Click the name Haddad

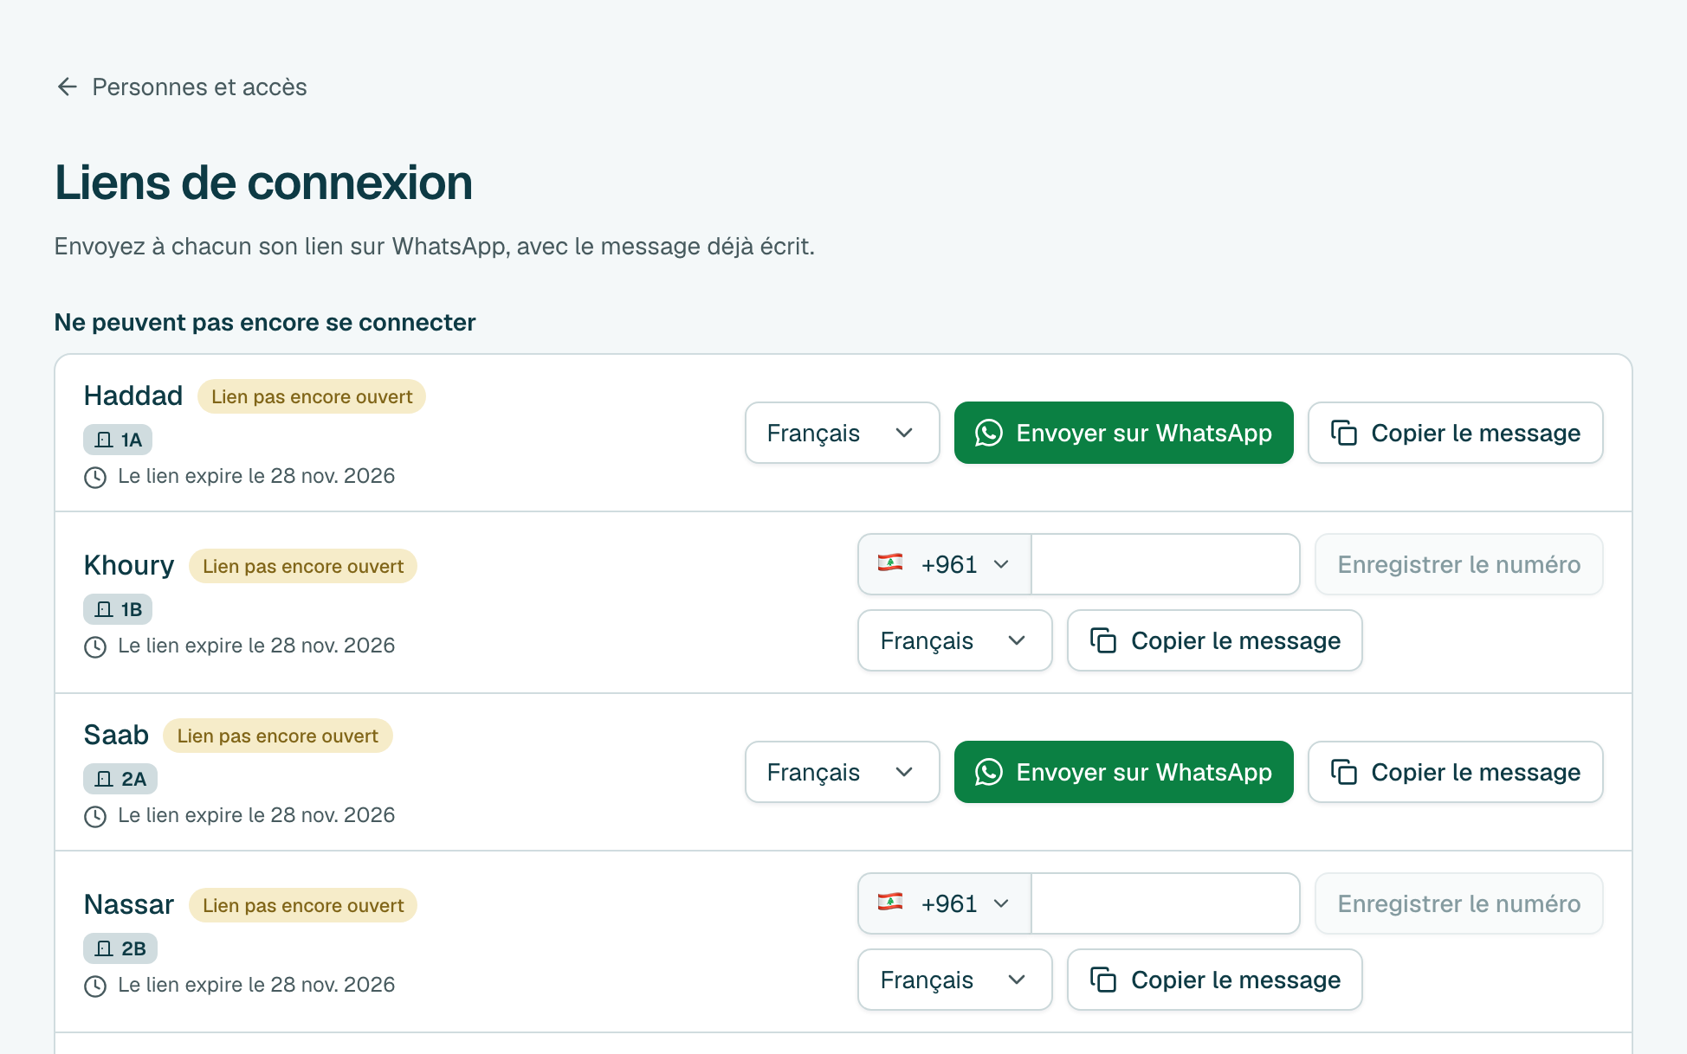[133, 395]
